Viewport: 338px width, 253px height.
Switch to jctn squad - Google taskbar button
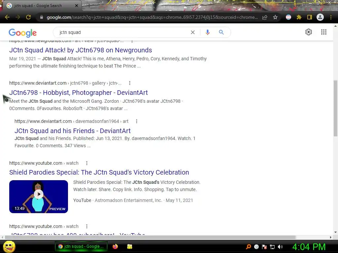click(81, 246)
